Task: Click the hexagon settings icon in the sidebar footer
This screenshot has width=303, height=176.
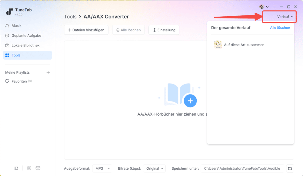Action: click(x=29, y=168)
